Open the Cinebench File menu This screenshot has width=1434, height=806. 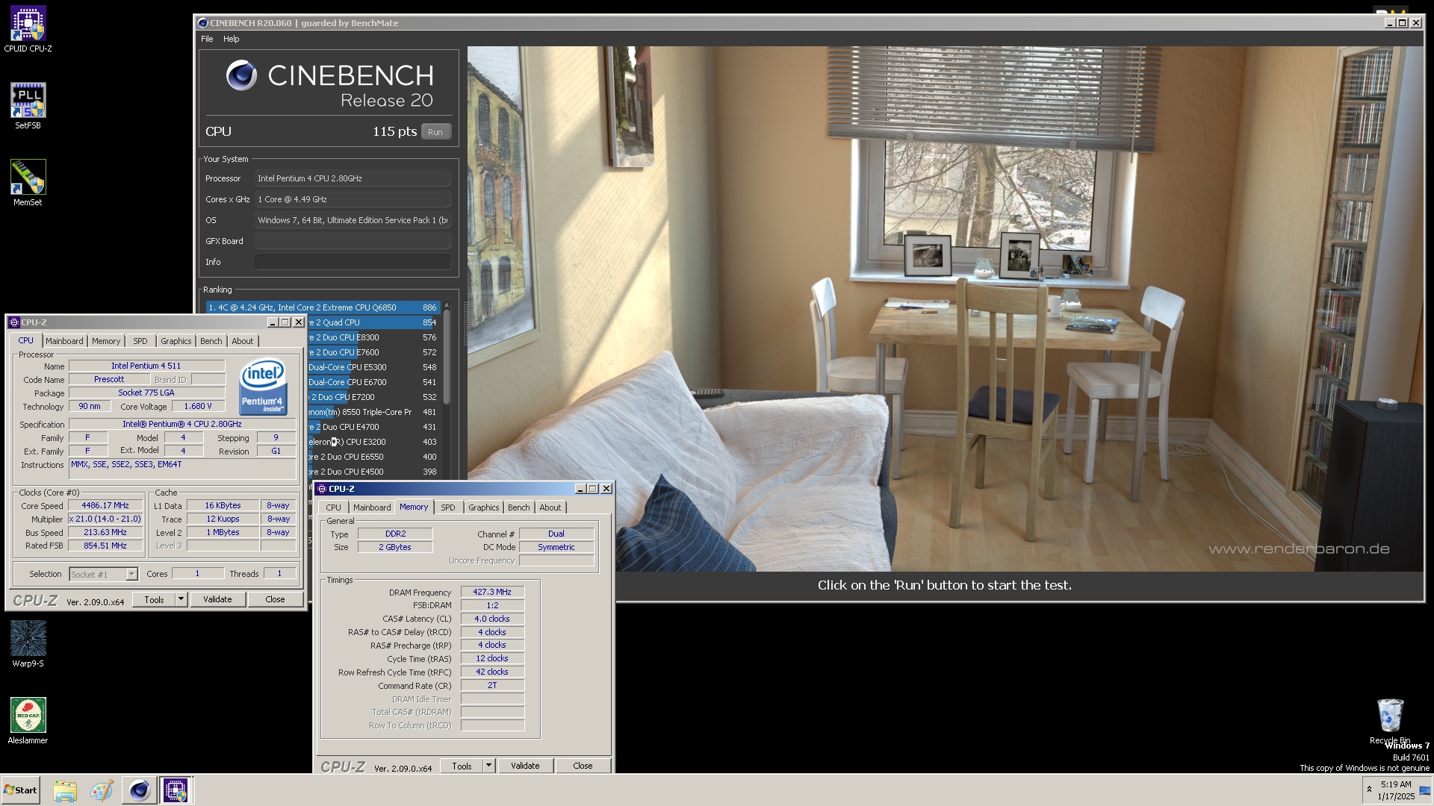tap(207, 39)
